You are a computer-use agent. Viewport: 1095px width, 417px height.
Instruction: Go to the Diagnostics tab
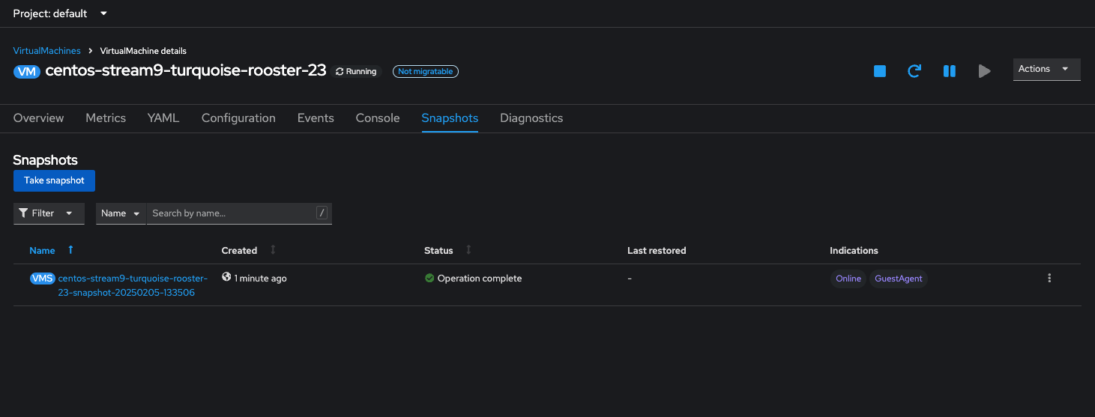pyautogui.click(x=531, y=118)
